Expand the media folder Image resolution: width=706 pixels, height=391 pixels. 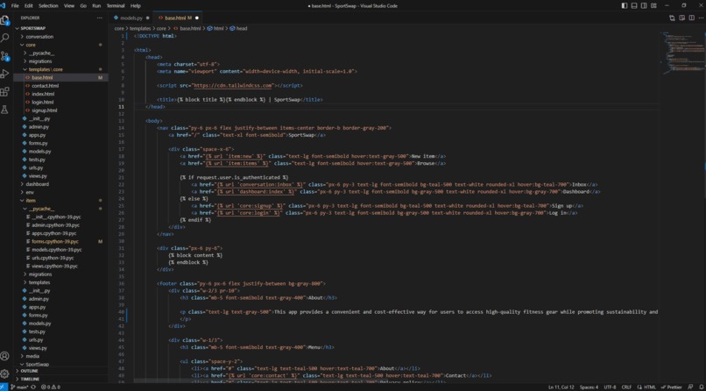(32, 356)
